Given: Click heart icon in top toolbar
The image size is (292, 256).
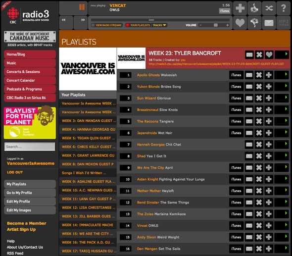Looking at the screenshot, I should pos(240,23).
